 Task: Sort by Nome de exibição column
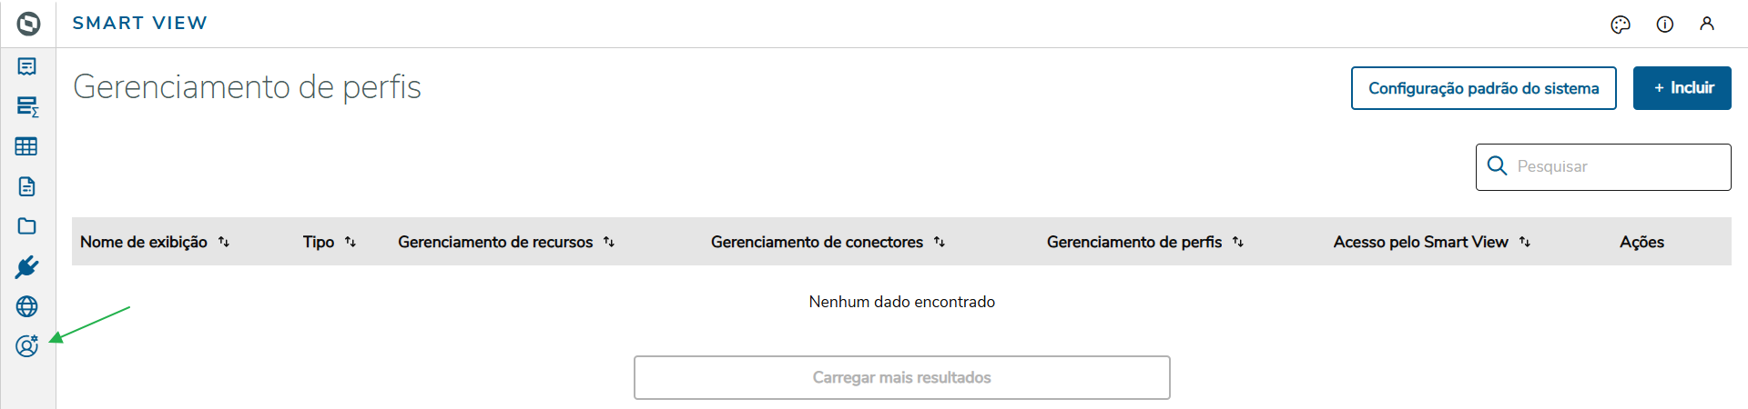point(224,242)
